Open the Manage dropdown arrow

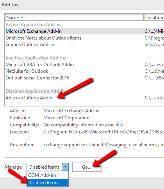click(x=65, y=167)
